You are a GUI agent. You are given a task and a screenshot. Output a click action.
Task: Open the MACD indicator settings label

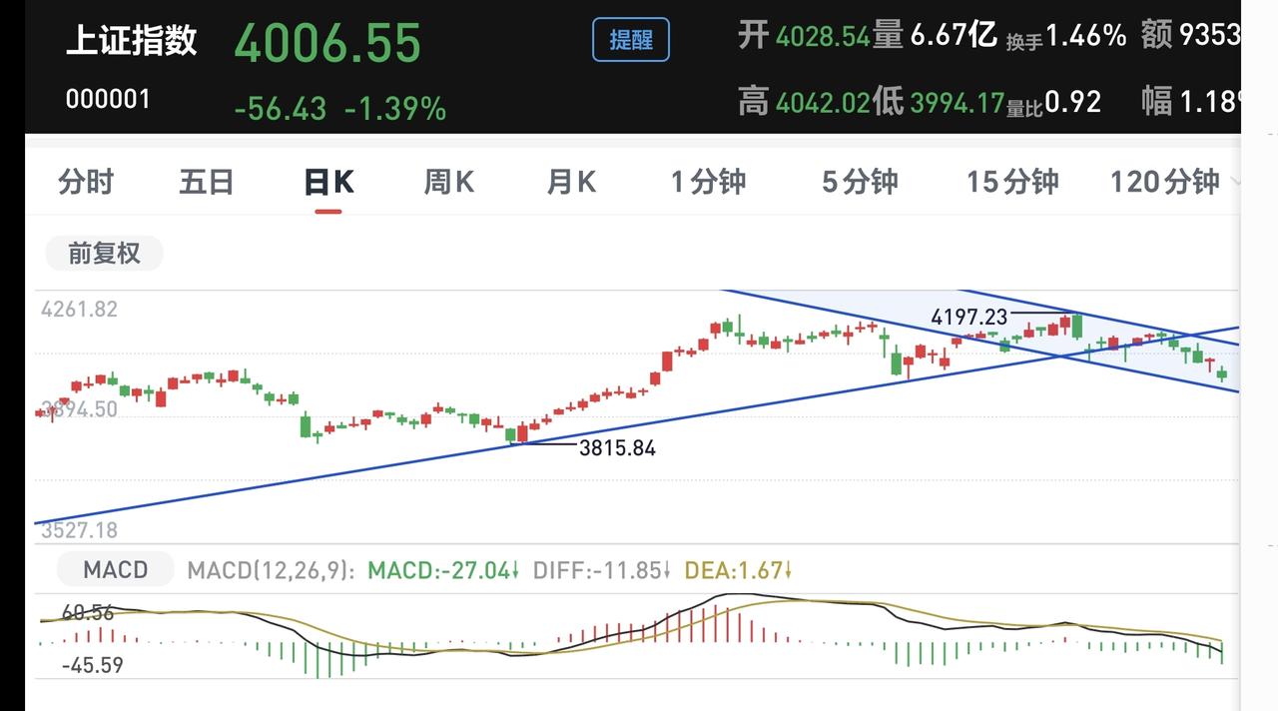(114, 570)
